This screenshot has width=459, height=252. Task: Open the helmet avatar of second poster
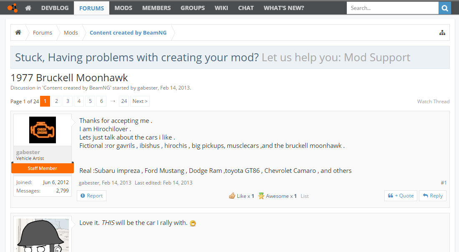click(43, 235)
